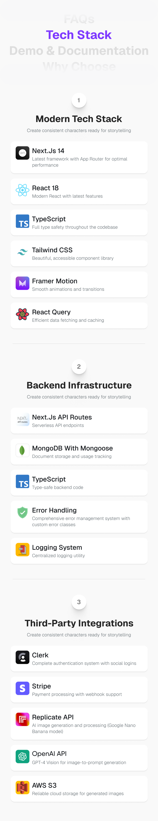Image resolution: width=158 pixels, height=821 pixels.
Task: Click the red React Query flower icon
Action: 22,314
